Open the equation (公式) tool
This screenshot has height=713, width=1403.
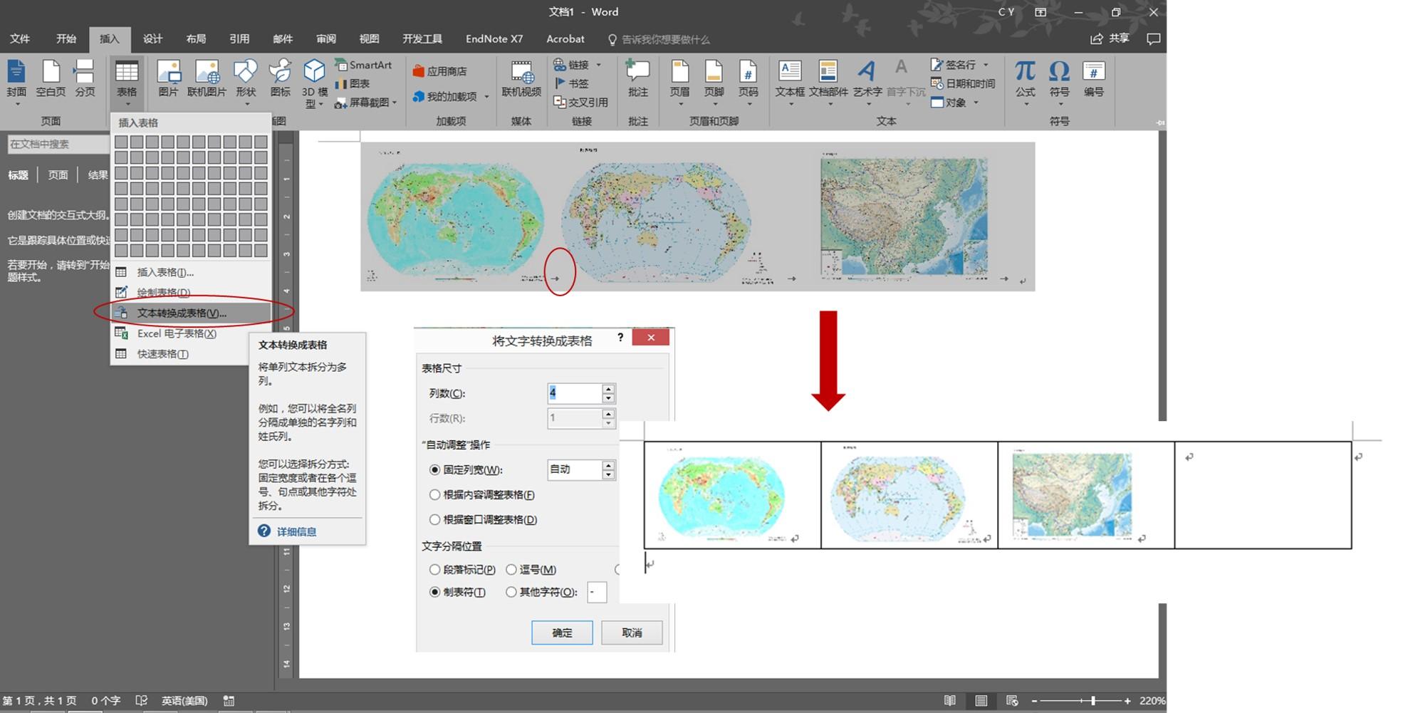[x=1025, y=78]
